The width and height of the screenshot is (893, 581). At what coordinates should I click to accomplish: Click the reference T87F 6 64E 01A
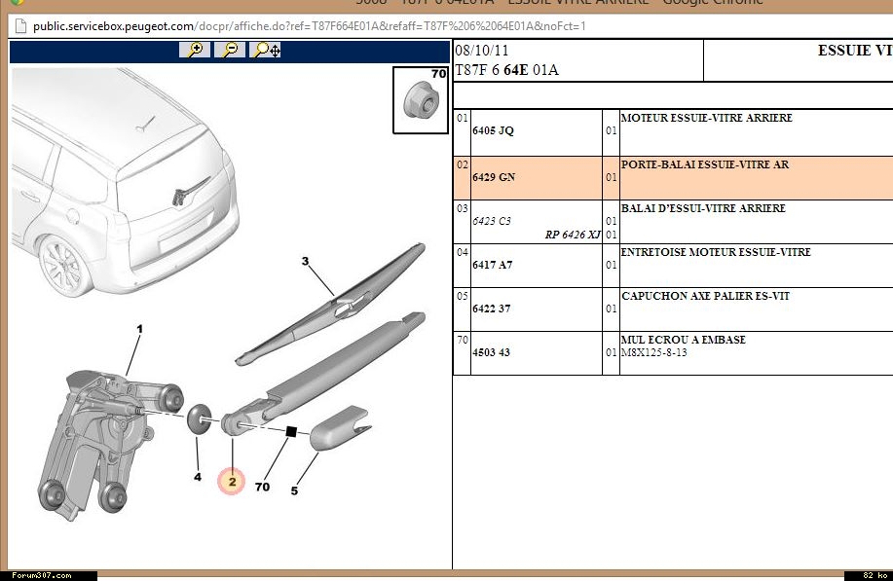click(506, 71)
